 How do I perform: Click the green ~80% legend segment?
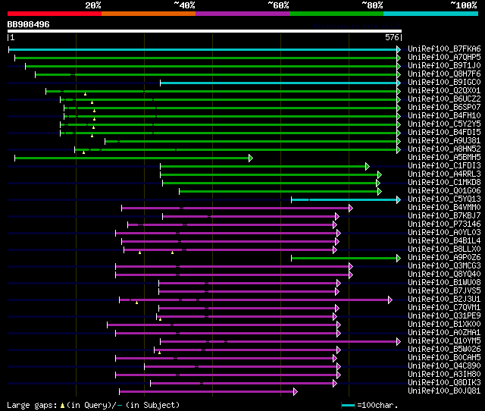pyautogui.click(x=336, y=14)
